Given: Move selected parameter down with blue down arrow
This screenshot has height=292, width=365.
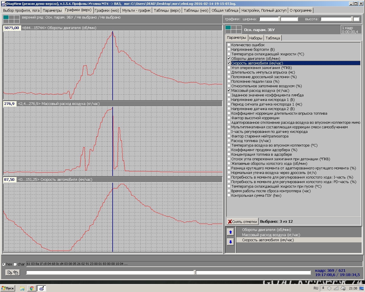Looking at the screenshot, I should point(230,242).
